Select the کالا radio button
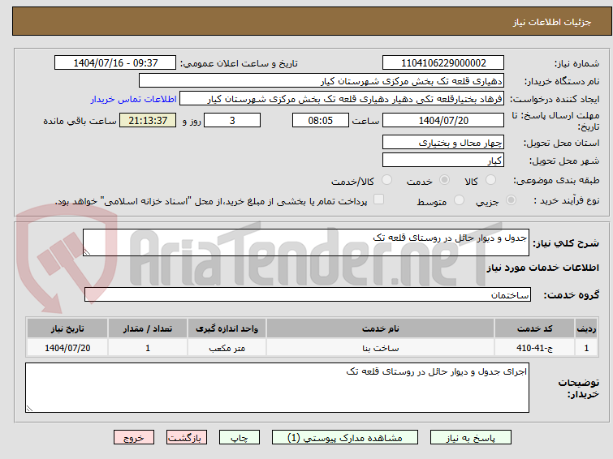Image resolution: width=613 pixels, height=459 pixels. point(490,180)
